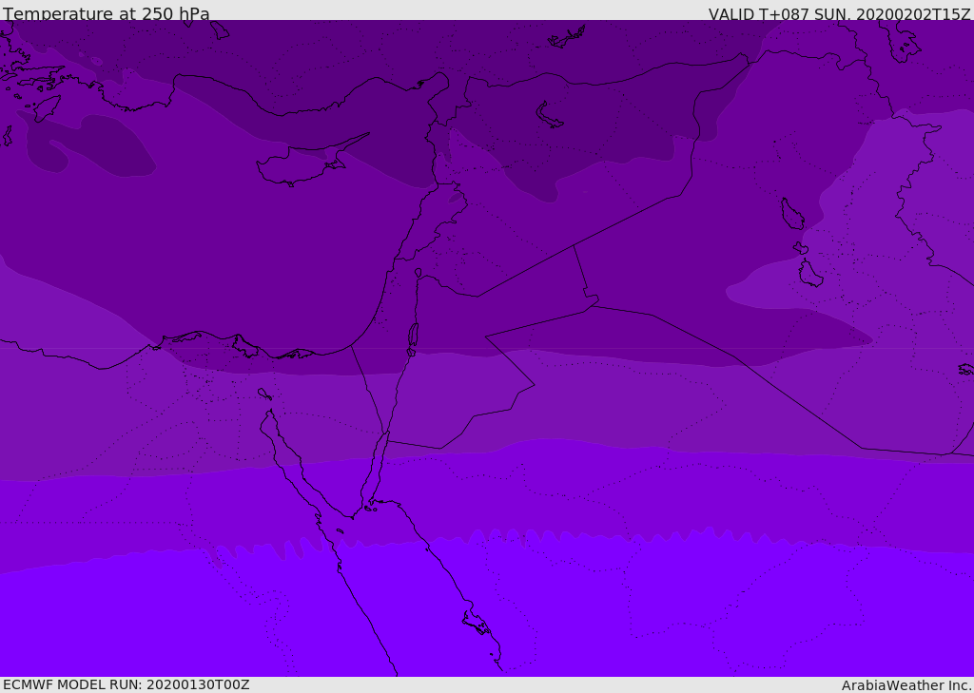Screen dimensions: 974x693
Task: Click the 'Temperature at 250 hPa' title
Action: (x=107, y=13)
